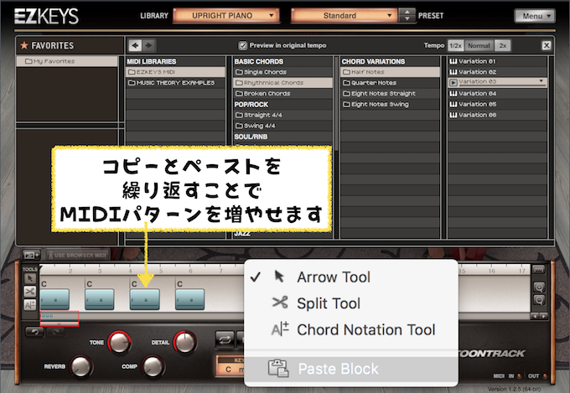Image resolution: width=570 pixels, height=393 pixels.
Task: Open the Standard preset dropdown
Action: coord(344,16)
